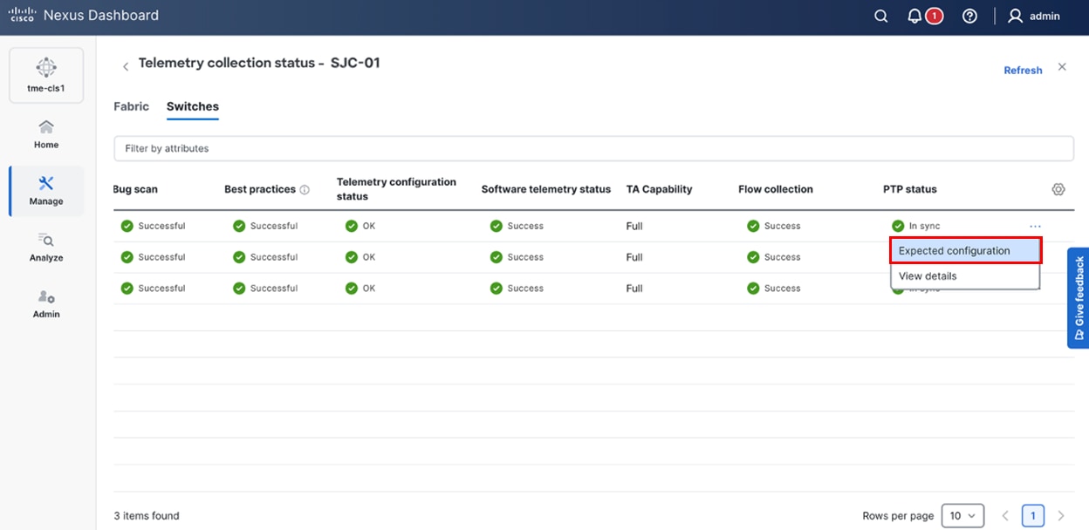The image size is (1089, 530).
Task: Click the back arrow beside Telemetry collection status
Action: 126,66
